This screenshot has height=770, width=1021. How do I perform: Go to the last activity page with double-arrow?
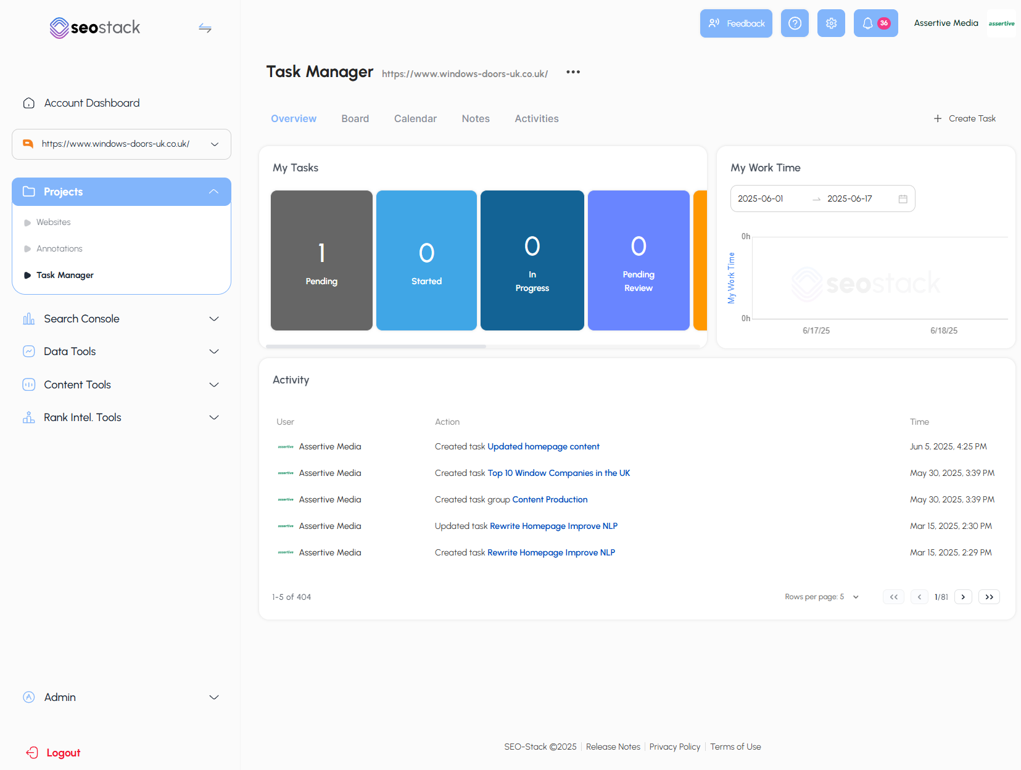(x=988, y=596)
